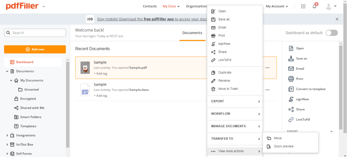The width and height of the screenshot is (347, 157).
Task: Click the pdfFiller logo
Action: point(22,6)
